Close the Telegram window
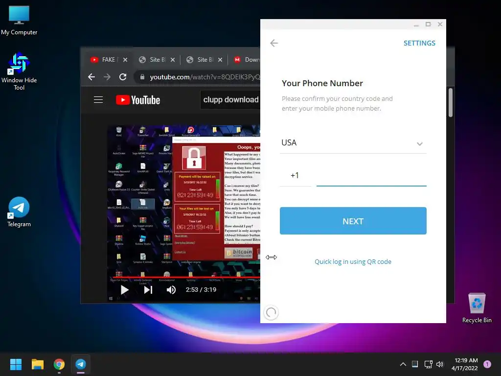The width and height of the screenshot is (501, 376). click(x=440, y=24)
